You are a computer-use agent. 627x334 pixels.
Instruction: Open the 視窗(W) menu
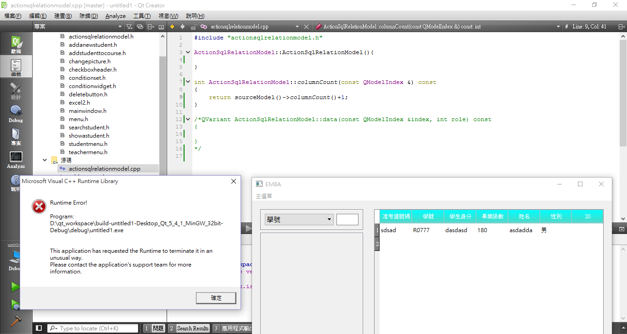click(168, 16)
